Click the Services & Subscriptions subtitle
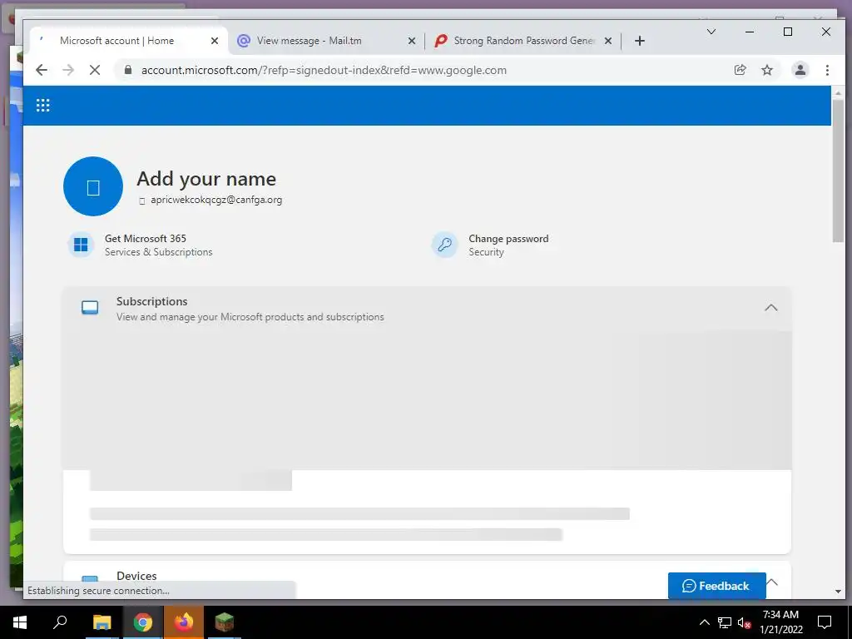 click(159, 252)
